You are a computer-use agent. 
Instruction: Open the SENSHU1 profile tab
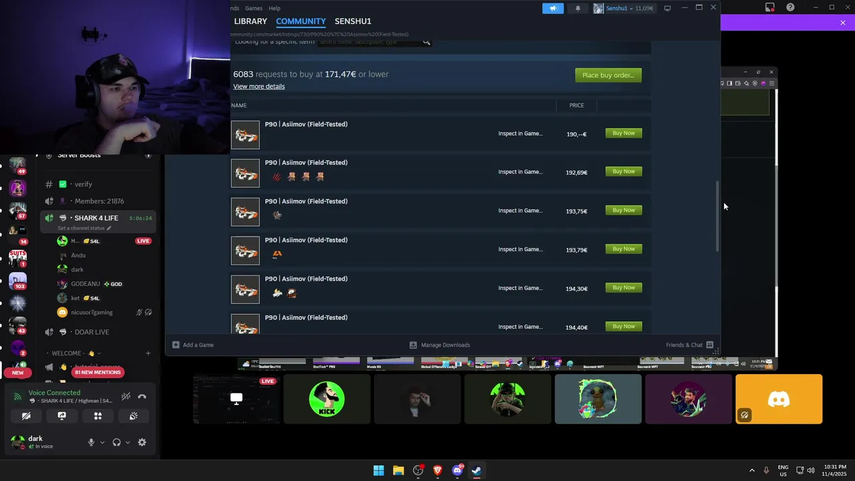(x=353, y=21)
